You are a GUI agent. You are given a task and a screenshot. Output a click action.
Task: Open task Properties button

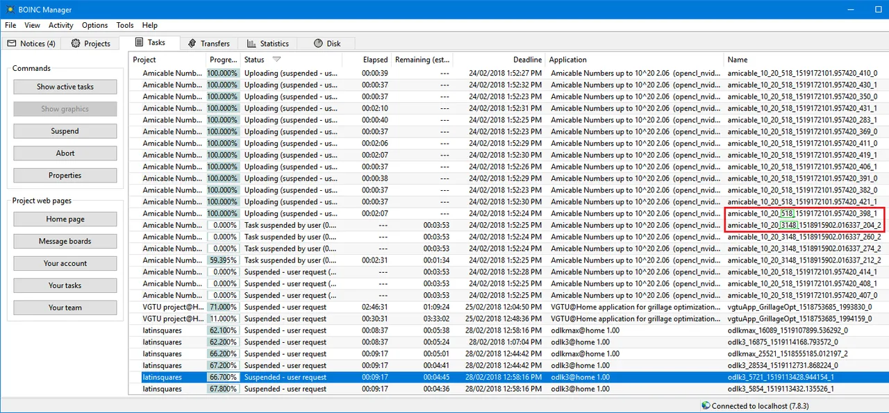coord(65,176)
